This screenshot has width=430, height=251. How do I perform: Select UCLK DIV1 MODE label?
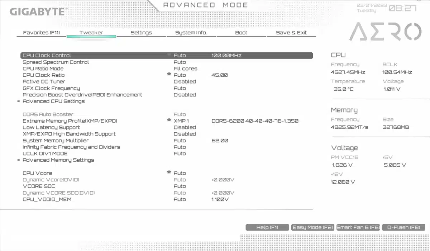[x=45, y=153]
